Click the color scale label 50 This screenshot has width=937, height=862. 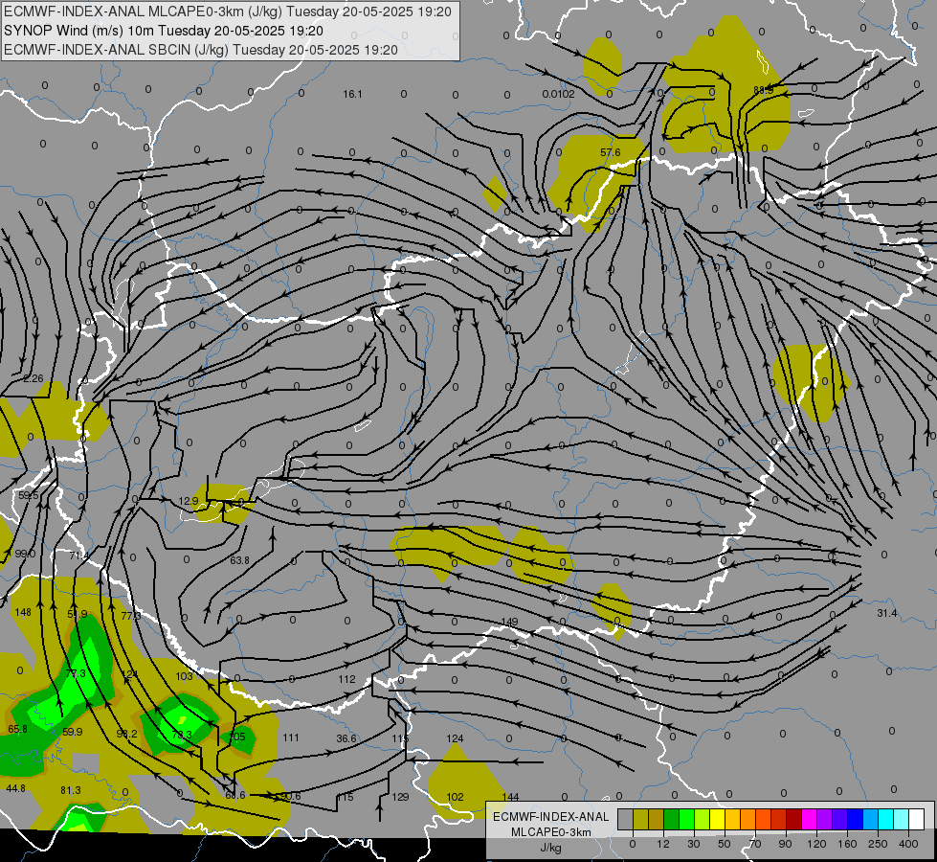click(x=725, y=844)
